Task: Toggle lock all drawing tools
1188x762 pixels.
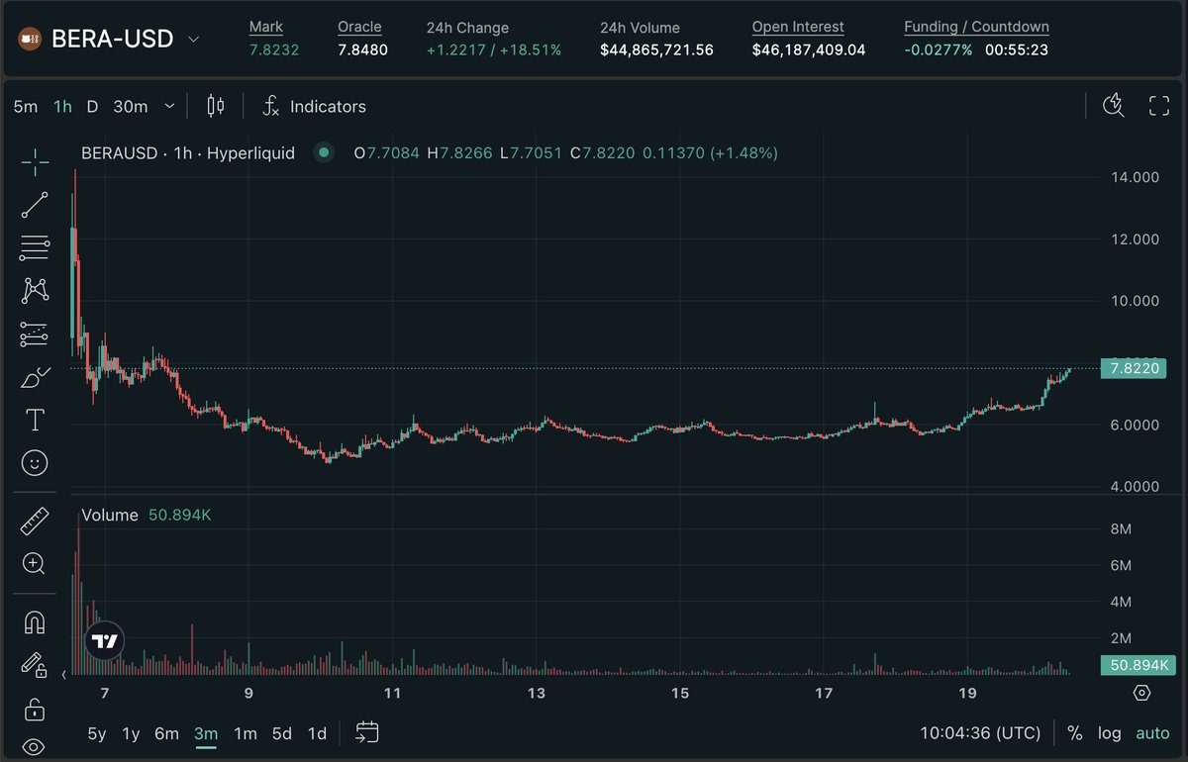Action: click(35, 709)
